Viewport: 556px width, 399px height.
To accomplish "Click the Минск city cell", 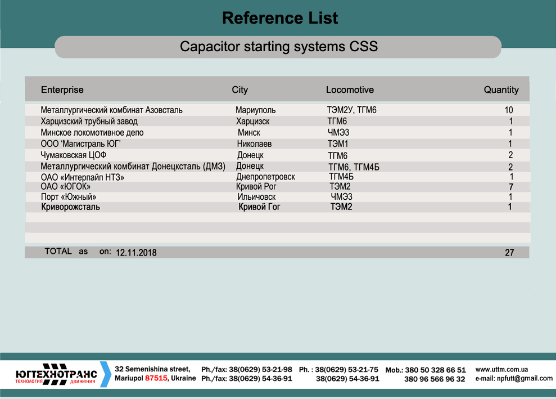I will point(249,133).
